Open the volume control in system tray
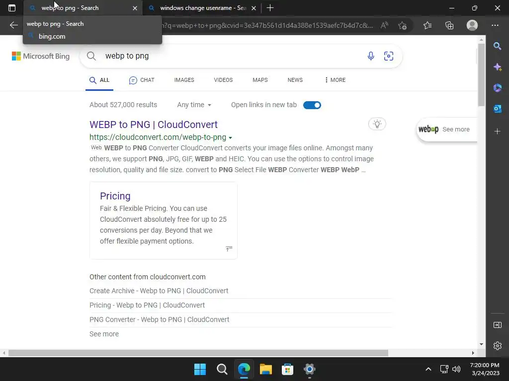509x381 pixels. pos(456,369)
